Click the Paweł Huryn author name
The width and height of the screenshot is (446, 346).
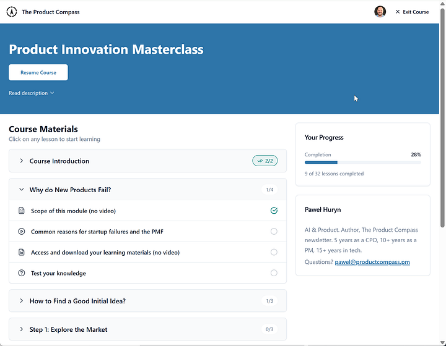(x=323, y=209)
